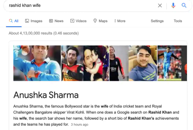Open the thumbnail of the player celebrating on field
This screenshot has height=130, width=193.
pos(169,63)
